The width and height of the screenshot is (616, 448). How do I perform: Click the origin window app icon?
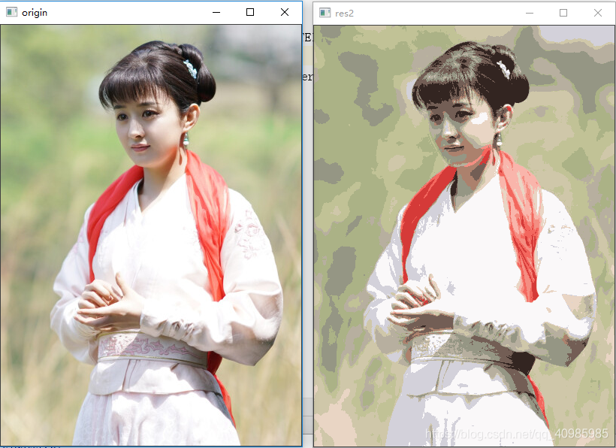pyautogui.click(x=11, y=12)
